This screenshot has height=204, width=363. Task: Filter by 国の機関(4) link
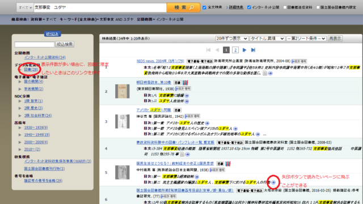(33, 82)
